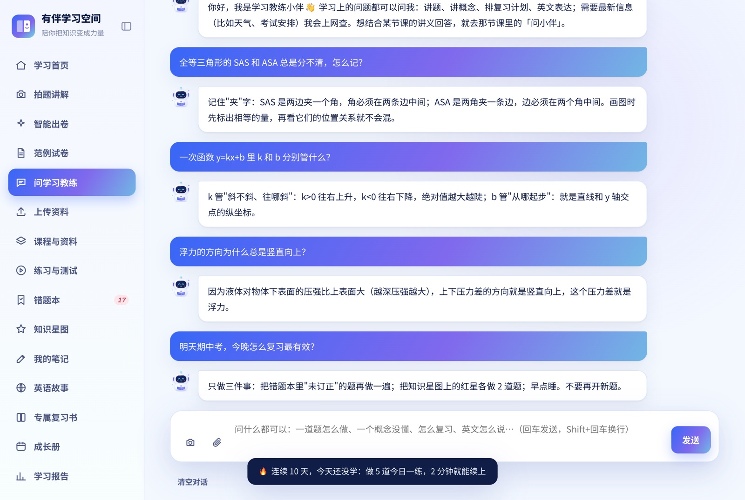This screenshot has height=500, width=745.
Task: Click the coach reply starting with 只做三件事
Action: [422, 386]
